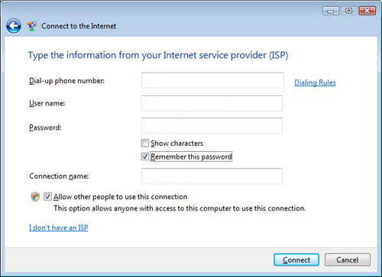Click the security shield icon beside Allow option

coord(35,197)
